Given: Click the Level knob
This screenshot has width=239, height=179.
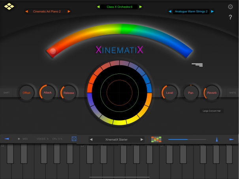Looking at the screenshot, I should [169, 93].
